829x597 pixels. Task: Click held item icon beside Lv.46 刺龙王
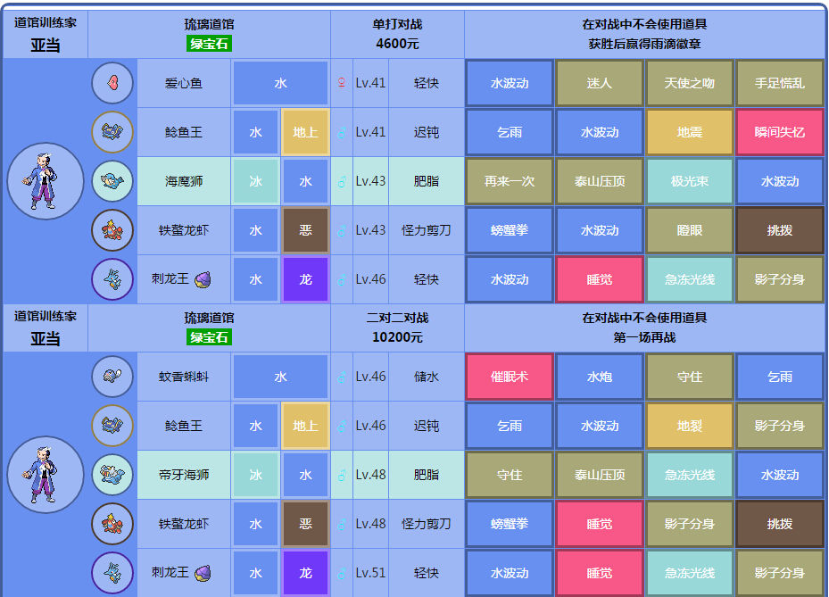point(203,279)
